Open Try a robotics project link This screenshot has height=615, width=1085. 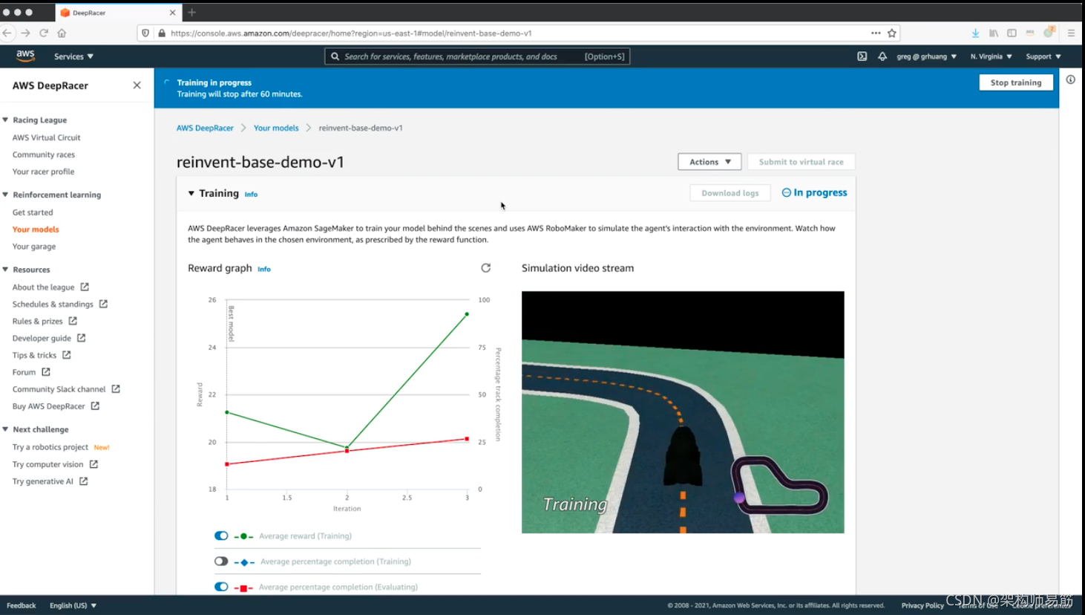(50, 447)
